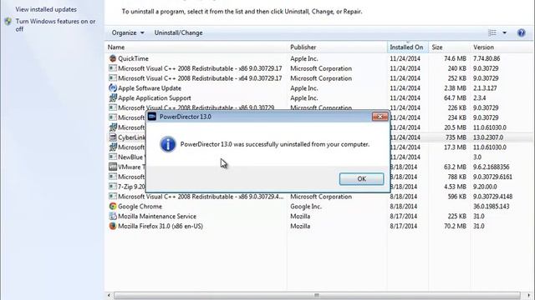
Task: Click the shield icon beside Turn Windows features
Action: point(8,22)
